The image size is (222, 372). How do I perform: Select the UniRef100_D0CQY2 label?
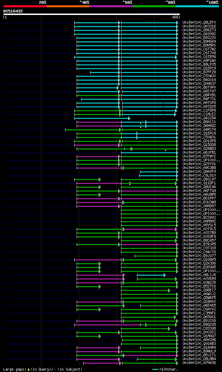tap(199, 332)
